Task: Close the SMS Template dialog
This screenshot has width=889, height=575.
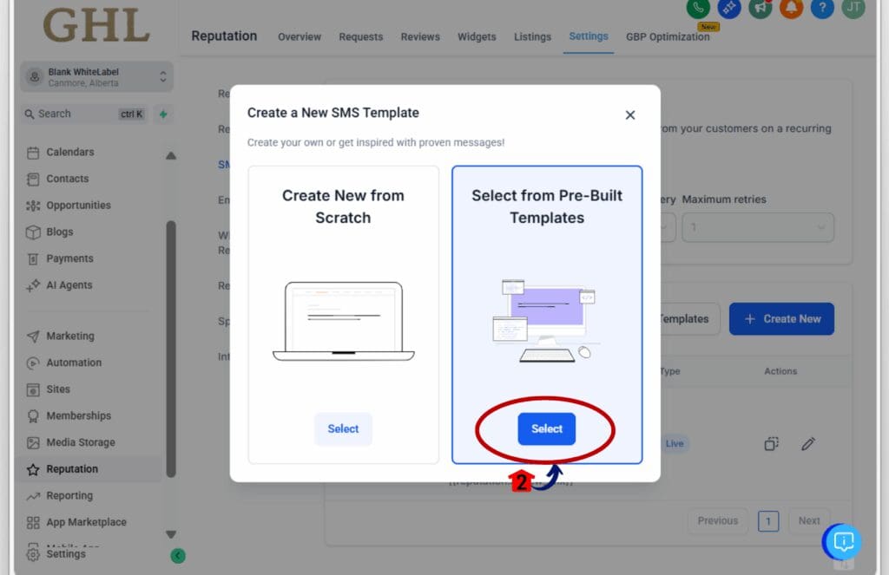Action: tap(629, 114)
